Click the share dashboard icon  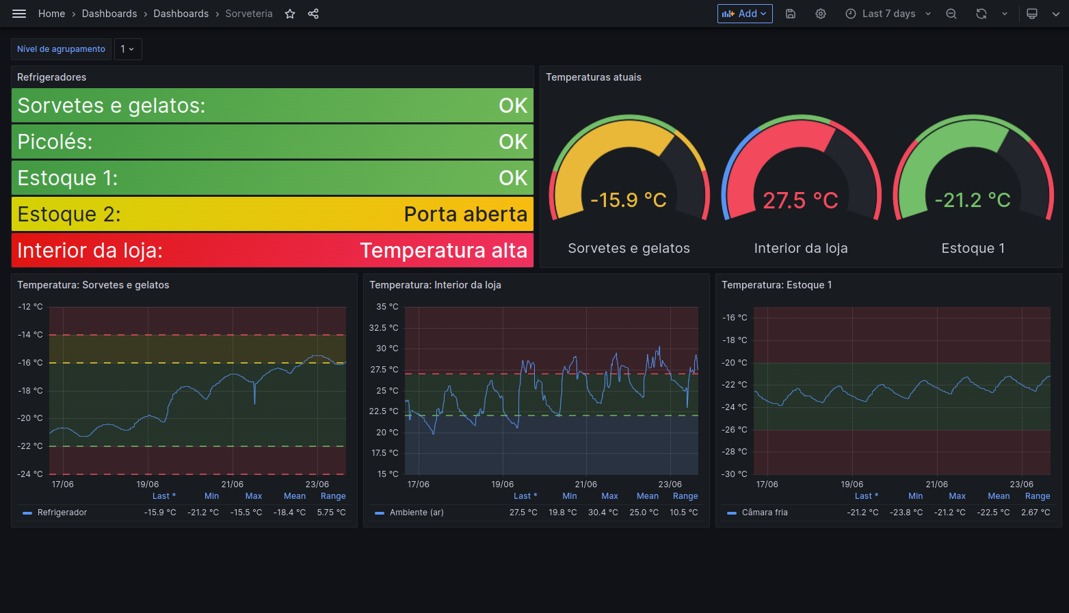pyautogui.click(x=313, y=14)
